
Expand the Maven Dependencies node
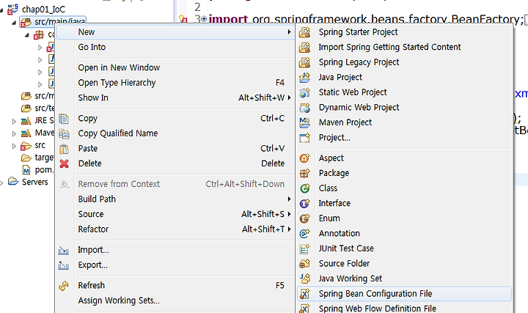pyautogui.click(x=14, y=133)
